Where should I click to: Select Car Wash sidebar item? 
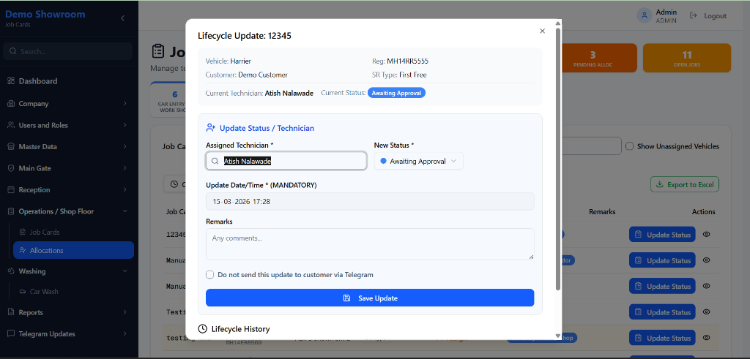coord(43,292)
